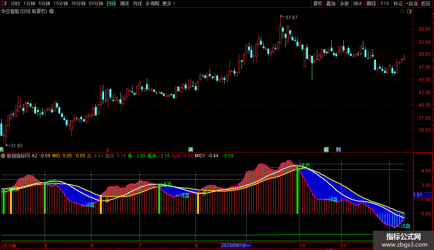The height and width of the screenshot is (250, 434).
Task: Click the green 减 marker below chart
Action: click(190, 150)
